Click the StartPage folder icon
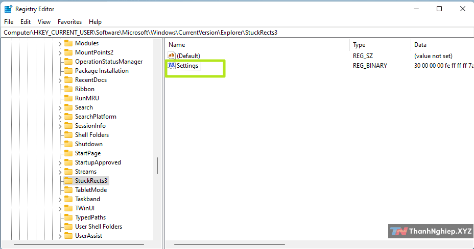Viewport: 474px width, 249px height. click(68, 153)
